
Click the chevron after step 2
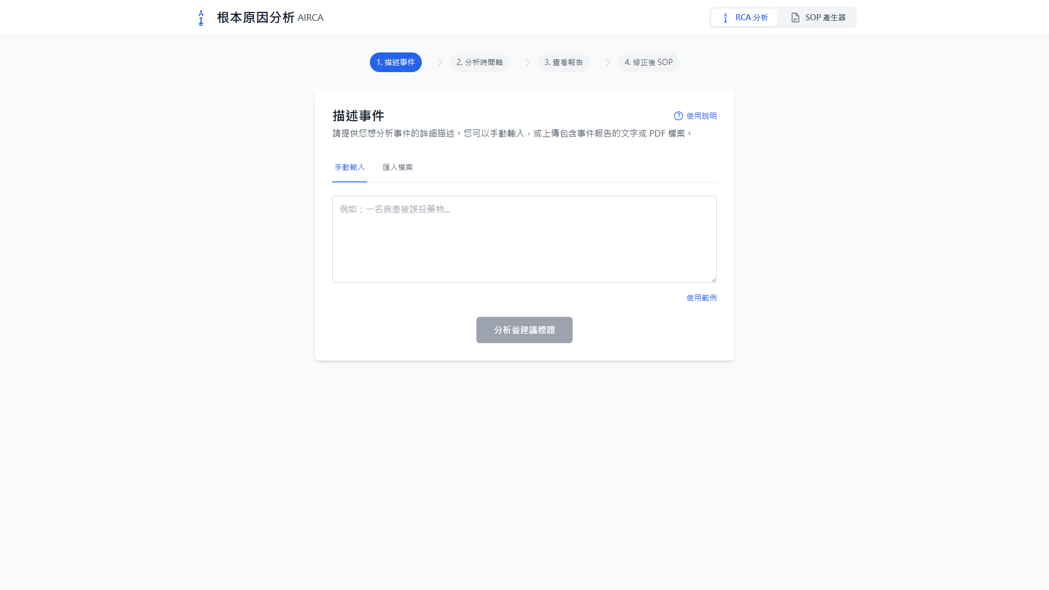click(527, 62)
